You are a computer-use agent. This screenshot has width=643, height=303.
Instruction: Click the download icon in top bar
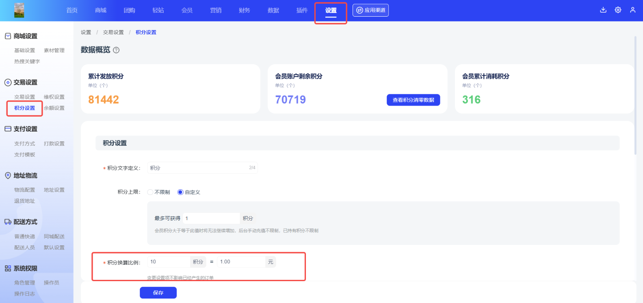tap(603, 10)
